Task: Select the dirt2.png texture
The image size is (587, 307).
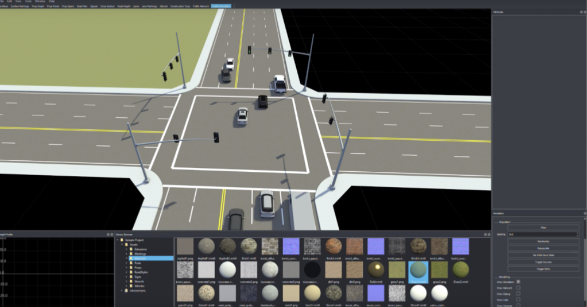Action: click(355, 269)
